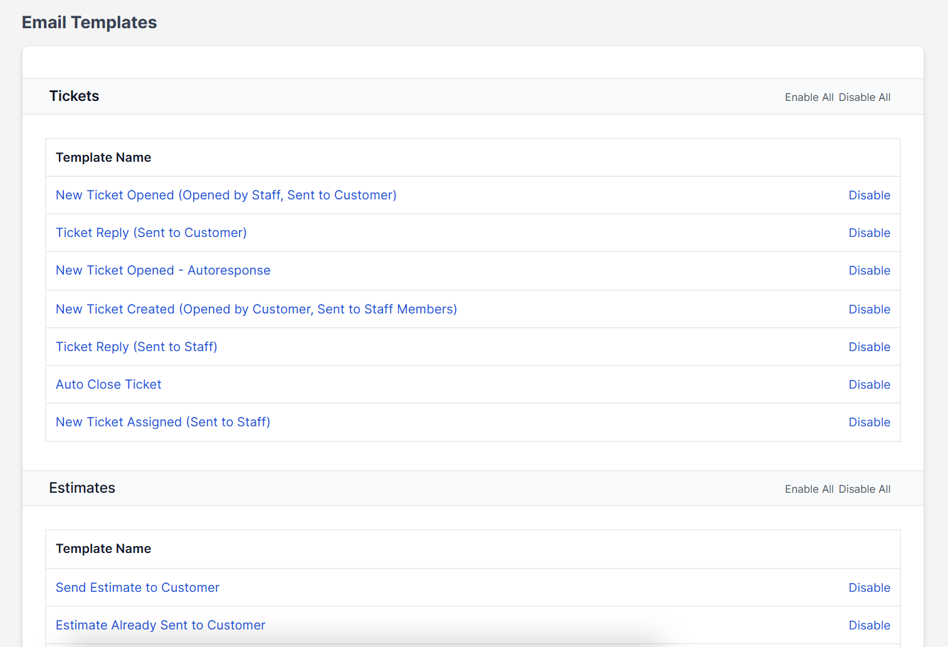Click the 'Estimates' section heading
The width and height of the screenshot is (948, 647).
(x=82, y=488)
